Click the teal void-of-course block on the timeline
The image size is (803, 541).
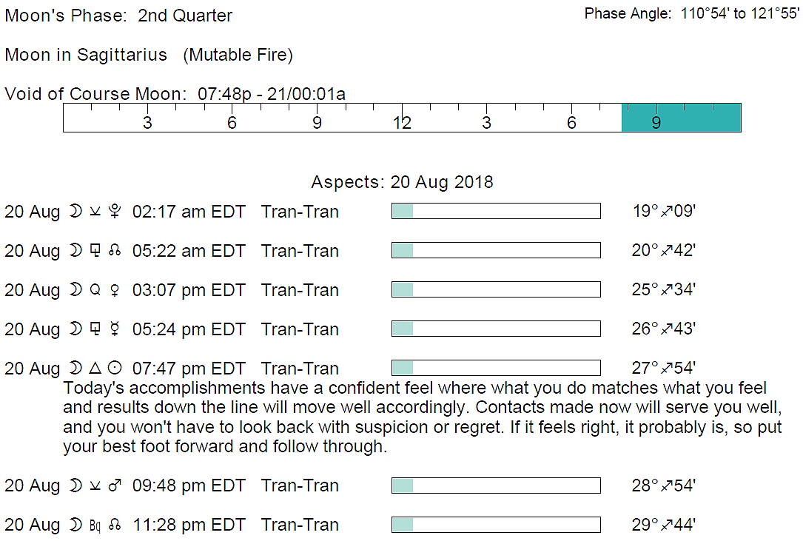point(681,118)
